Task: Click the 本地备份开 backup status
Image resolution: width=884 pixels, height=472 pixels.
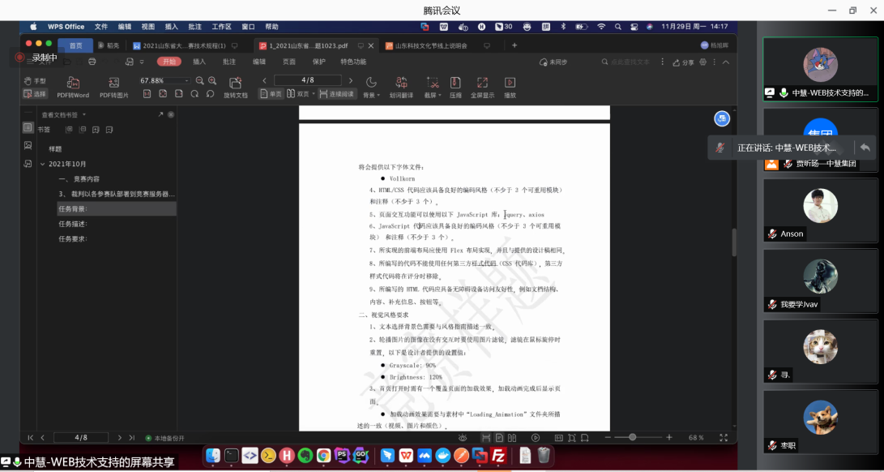Action: point(165,438)
